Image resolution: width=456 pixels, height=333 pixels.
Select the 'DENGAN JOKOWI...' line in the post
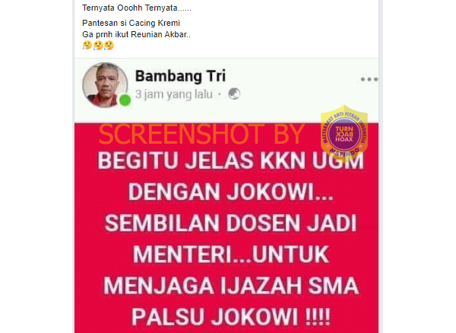(231, 192)
